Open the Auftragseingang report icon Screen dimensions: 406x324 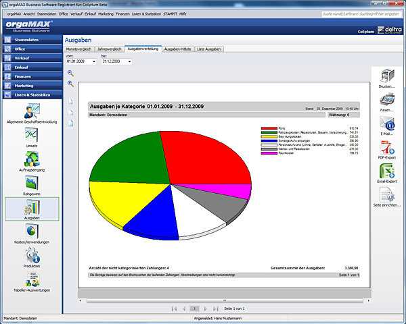click(32, 159)
